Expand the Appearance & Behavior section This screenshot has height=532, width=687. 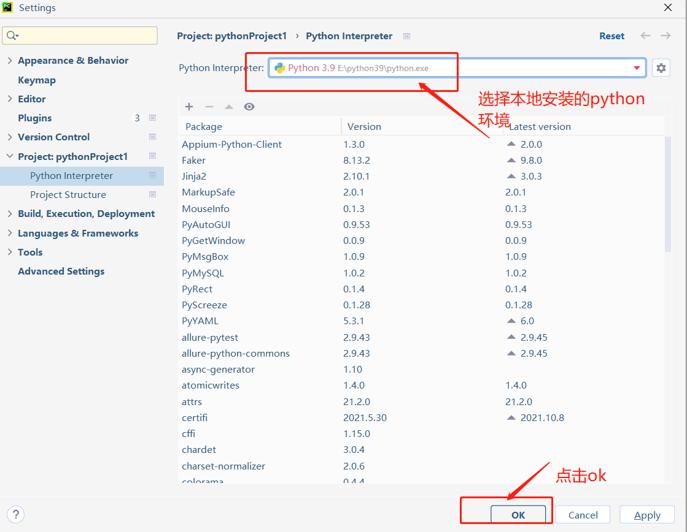pyautogui.click(x=10, y=61)
